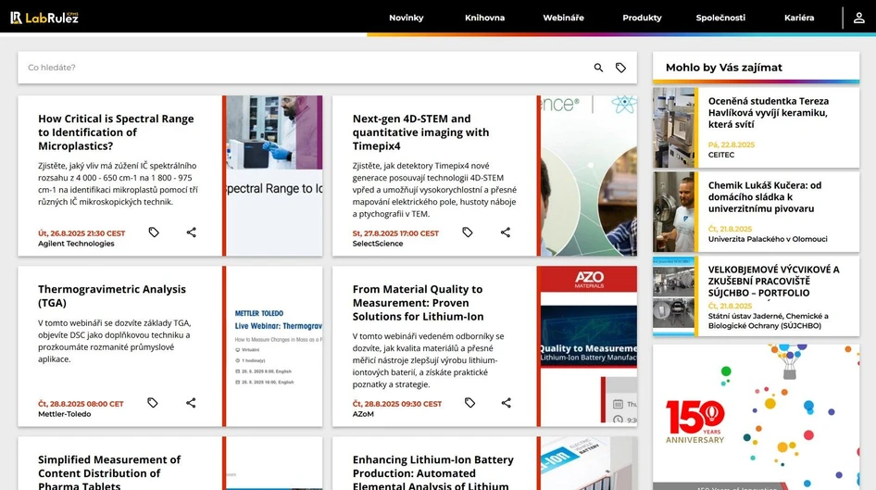This screenshot has height=490, width=876.
Task: Share the Lithium-Ion Proven Solutions webinar
Action: point(506,403)
